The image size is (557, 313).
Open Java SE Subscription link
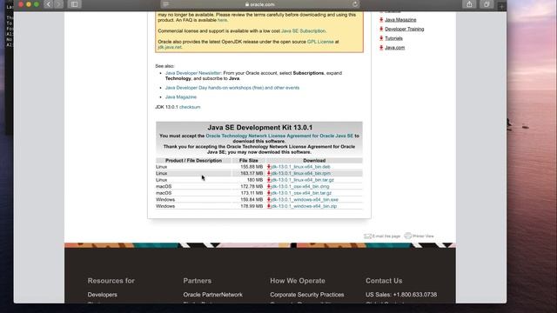pyautogui.click(x=303, y=31)
